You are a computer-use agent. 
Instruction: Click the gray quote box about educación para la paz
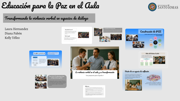click(x=57, y=81)
